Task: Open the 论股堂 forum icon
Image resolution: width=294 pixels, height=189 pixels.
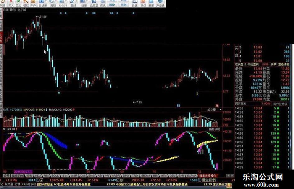Action: (94, 3)
